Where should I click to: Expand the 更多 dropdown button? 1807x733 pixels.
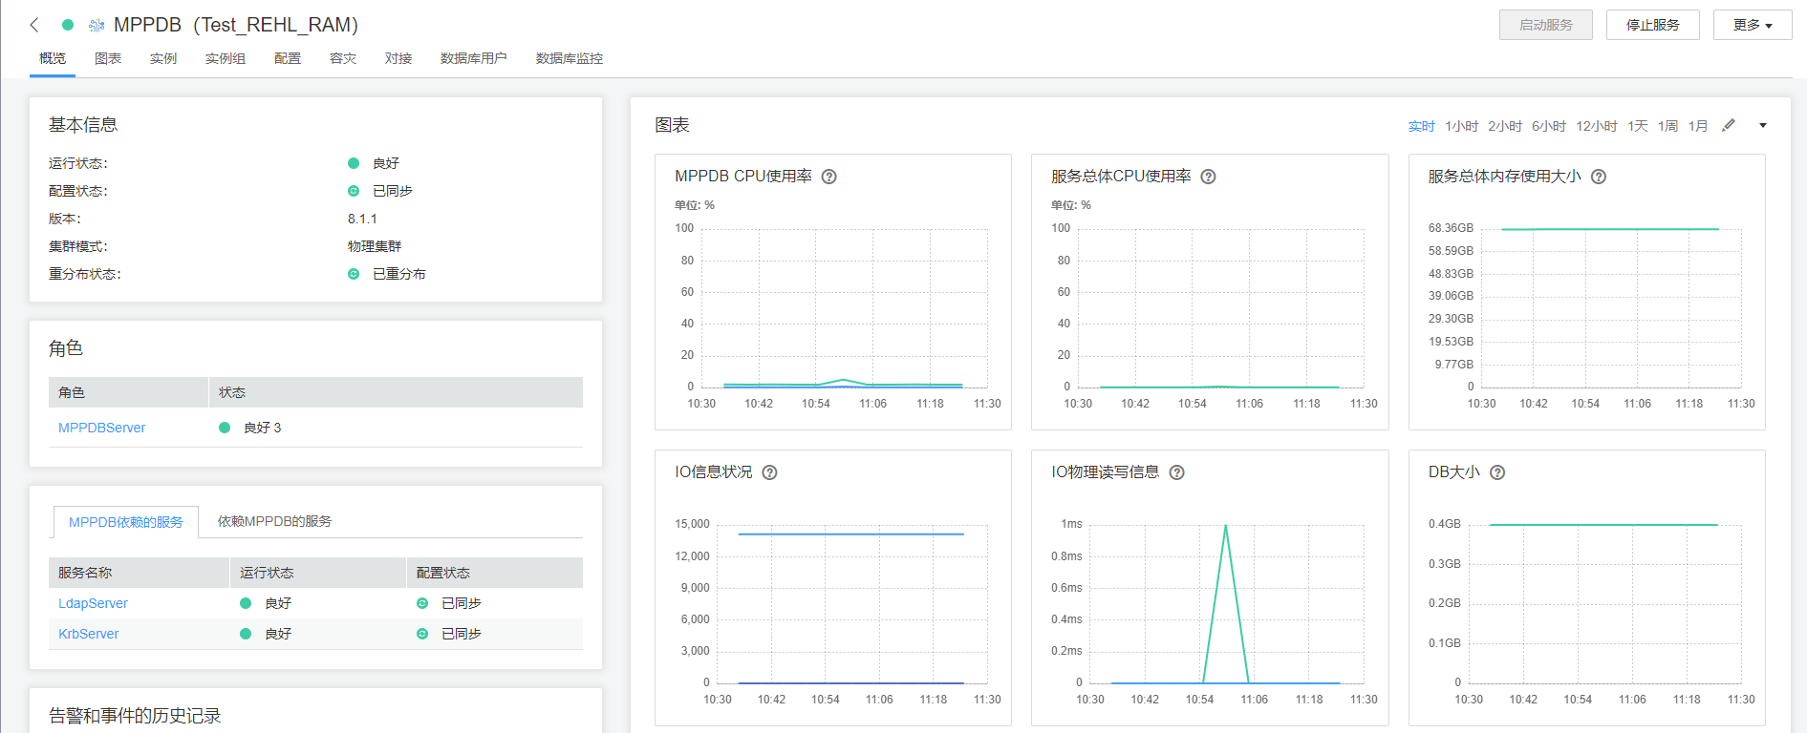(1753, 25)
